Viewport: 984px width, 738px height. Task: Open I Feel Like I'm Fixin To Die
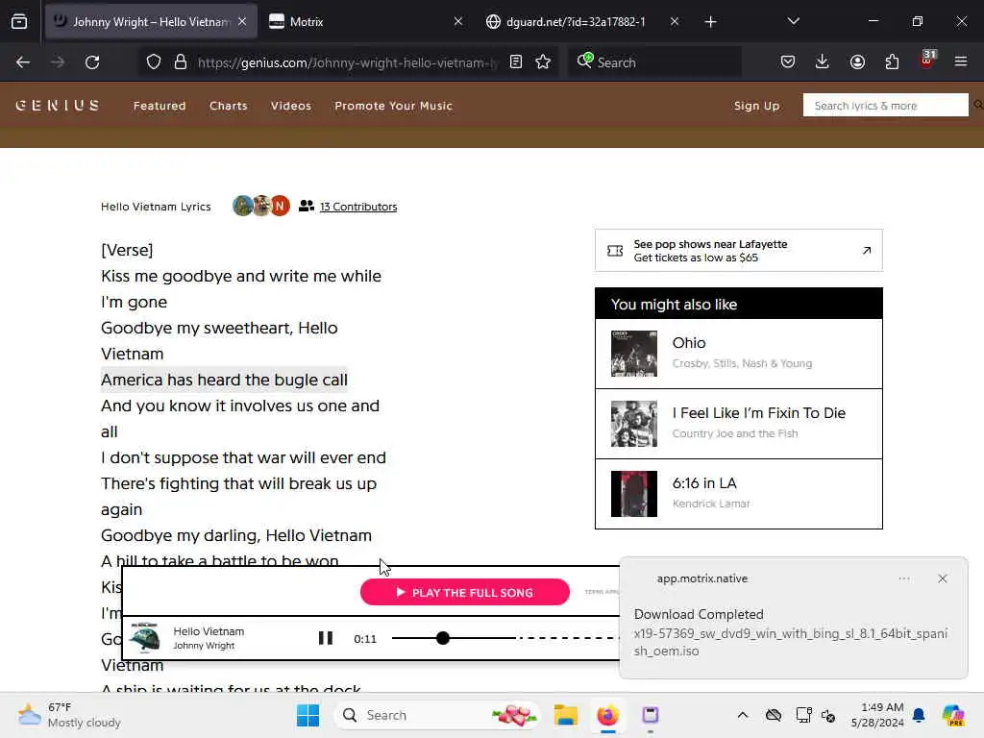tap(739, 424)
